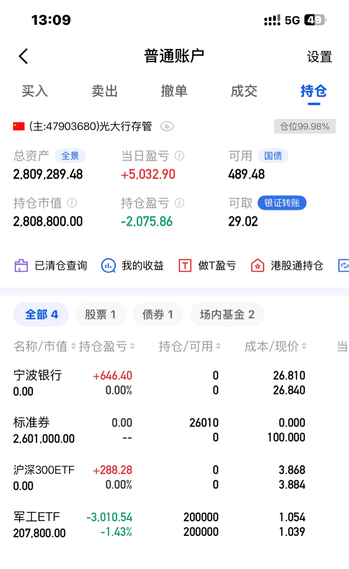349x569 pixels.
Task: Tap the 我的收益 chart icon
Action: [108, 265]
